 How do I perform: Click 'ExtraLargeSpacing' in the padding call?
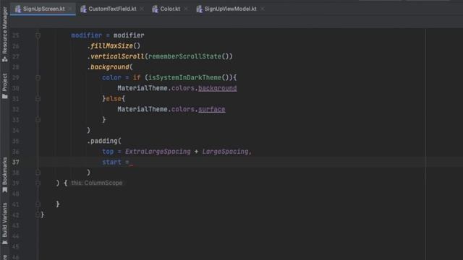tap(158, 152)
